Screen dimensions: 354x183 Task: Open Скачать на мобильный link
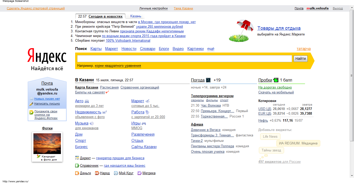(x=276, y=92)
